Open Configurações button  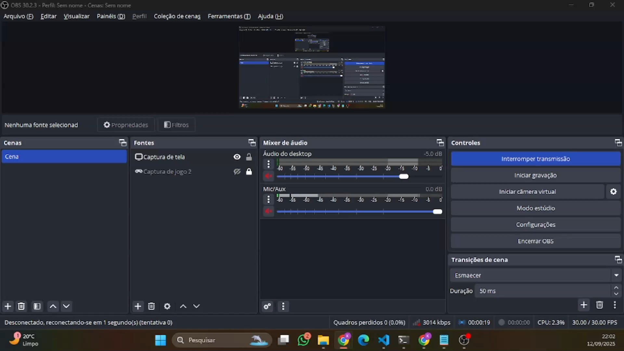[x=536, y=225]
